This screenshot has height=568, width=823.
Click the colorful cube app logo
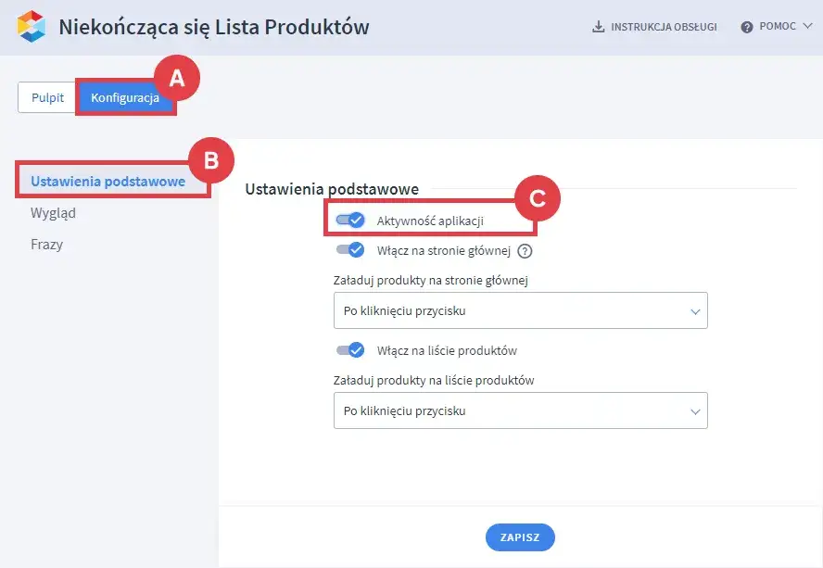tap(32, 27)
